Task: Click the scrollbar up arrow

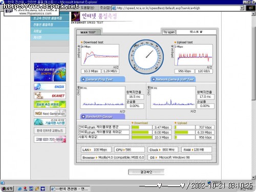Action: (253, 14)
